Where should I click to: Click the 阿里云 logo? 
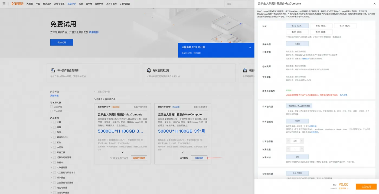pos(18,4)
